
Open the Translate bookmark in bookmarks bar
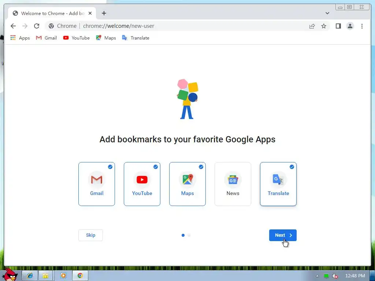point(135,38)
